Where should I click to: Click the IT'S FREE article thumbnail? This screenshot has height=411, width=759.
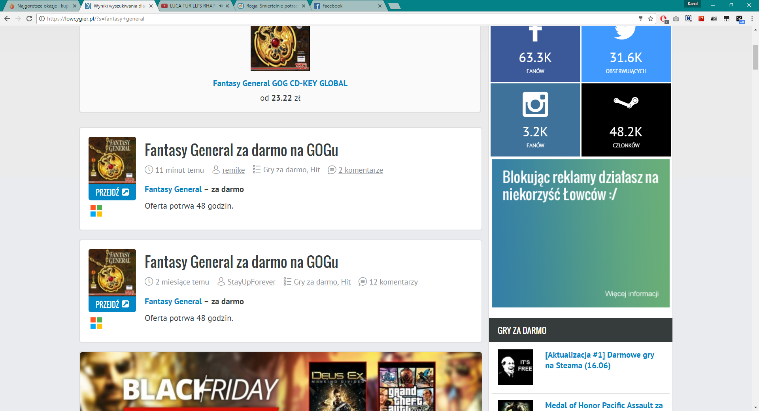(x=515, y=367)
